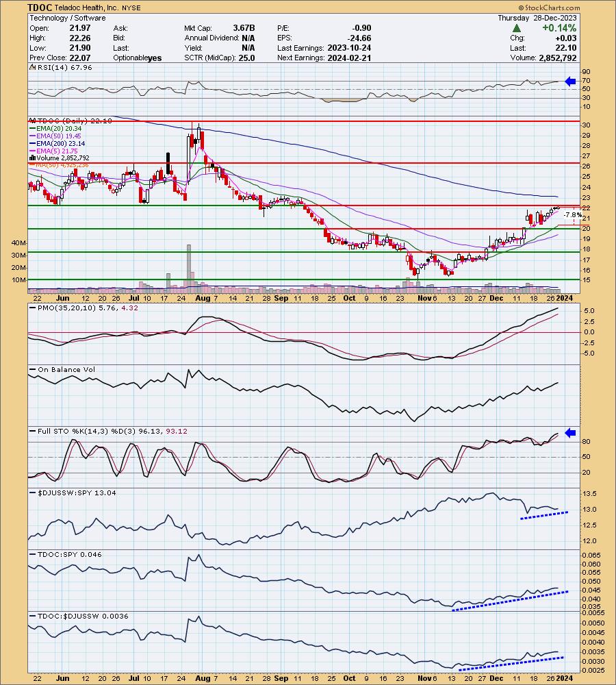616x685 pixels.
Task: Click the Technology / Software sector label
Action: click(x=68, y=18)
